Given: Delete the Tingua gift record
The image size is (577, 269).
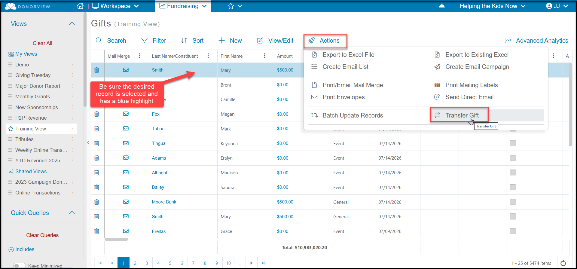Looking at the screenshot, I should (97, 143).
